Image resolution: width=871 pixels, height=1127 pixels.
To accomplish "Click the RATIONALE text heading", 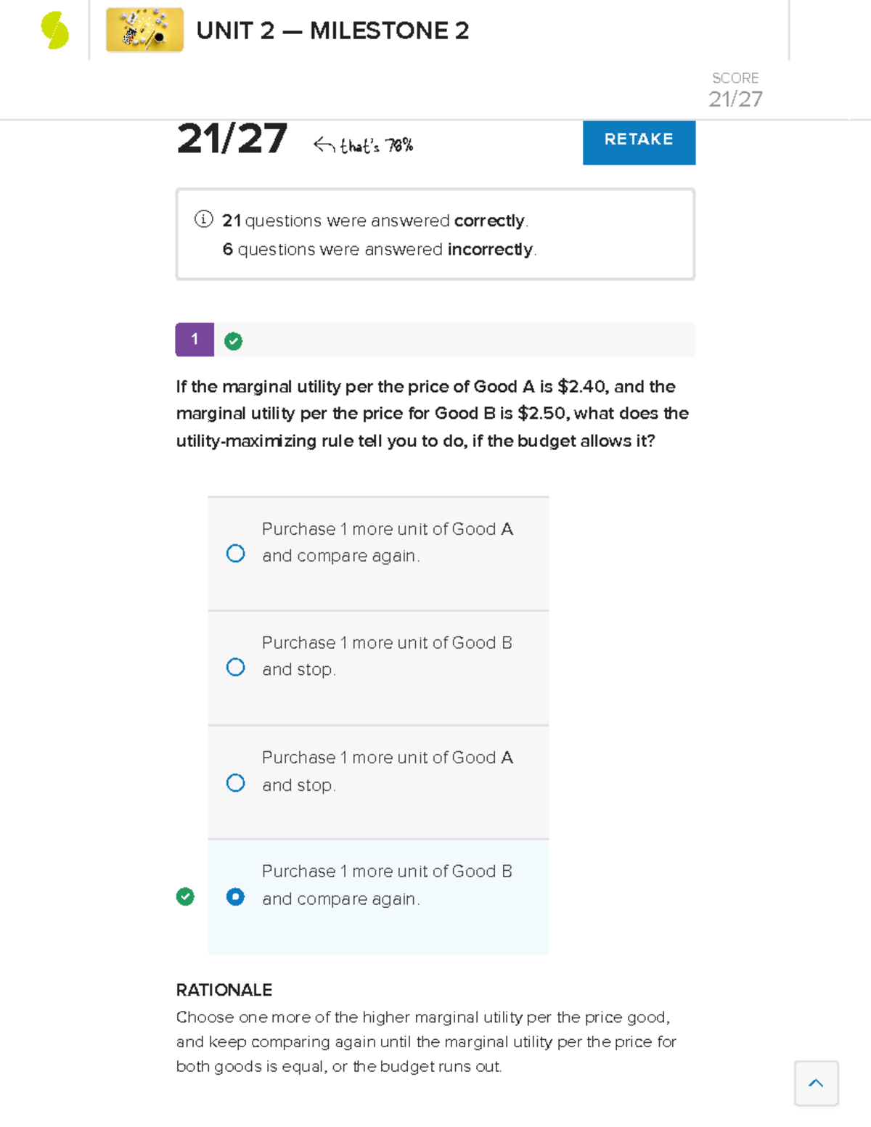I will [x=224, y=990].
